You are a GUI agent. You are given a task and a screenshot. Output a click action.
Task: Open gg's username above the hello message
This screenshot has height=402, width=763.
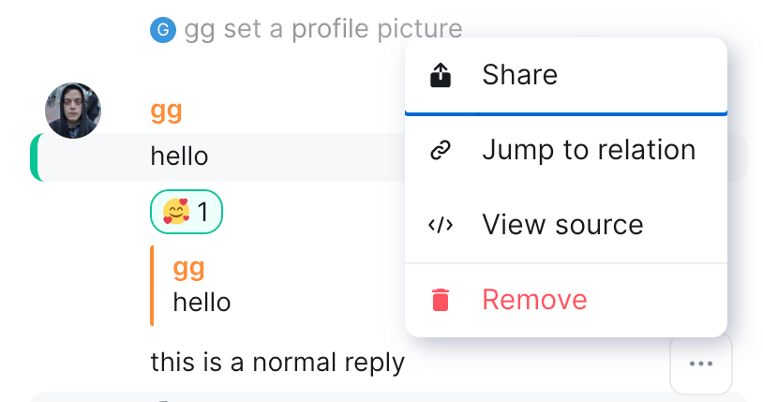[166, 111]
